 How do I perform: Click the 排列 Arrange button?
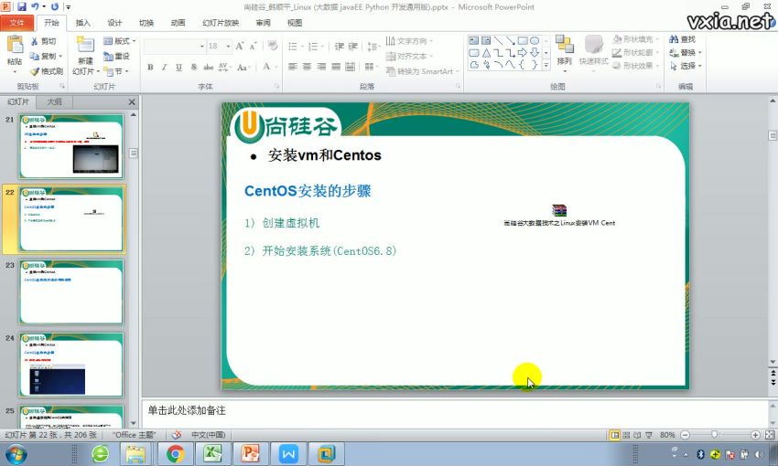pos(564,54)
